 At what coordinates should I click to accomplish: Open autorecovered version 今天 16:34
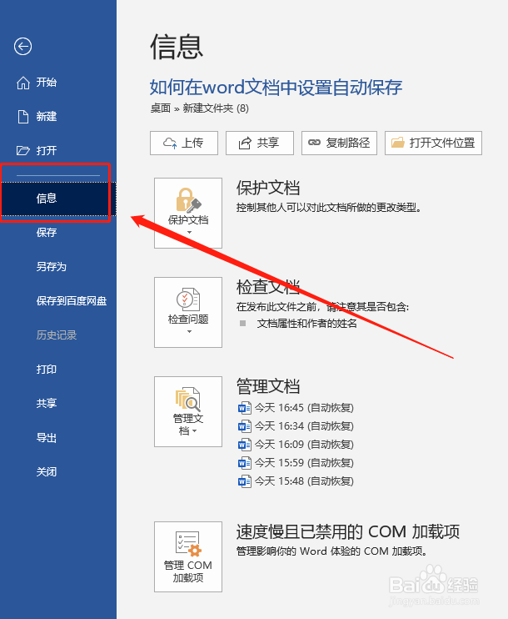(x=296, y=426)
